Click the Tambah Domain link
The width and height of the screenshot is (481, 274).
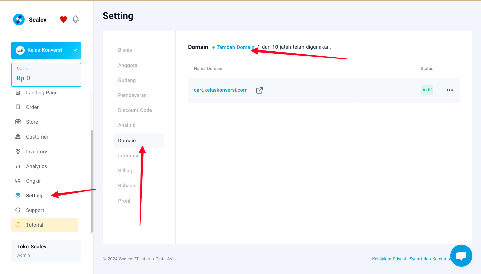[233, 47]
